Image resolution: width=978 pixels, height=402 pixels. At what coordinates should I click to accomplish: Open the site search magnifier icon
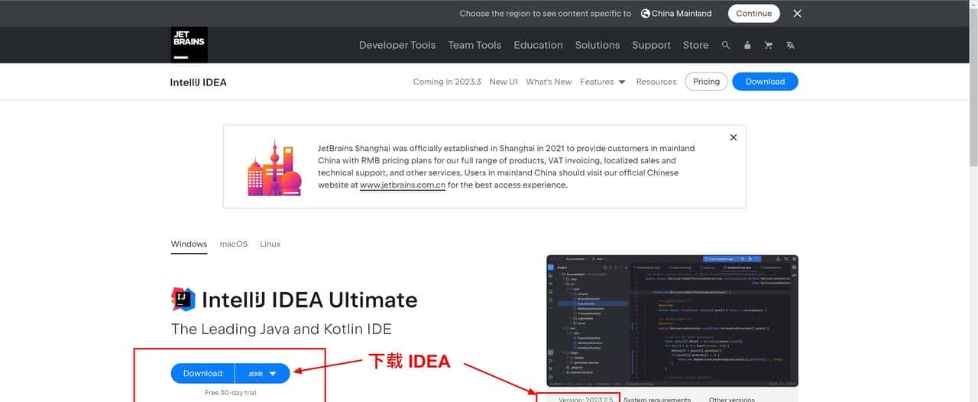[726, 45]
